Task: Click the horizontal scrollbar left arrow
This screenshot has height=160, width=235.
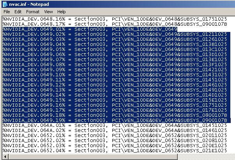Action: click(5, 157)
